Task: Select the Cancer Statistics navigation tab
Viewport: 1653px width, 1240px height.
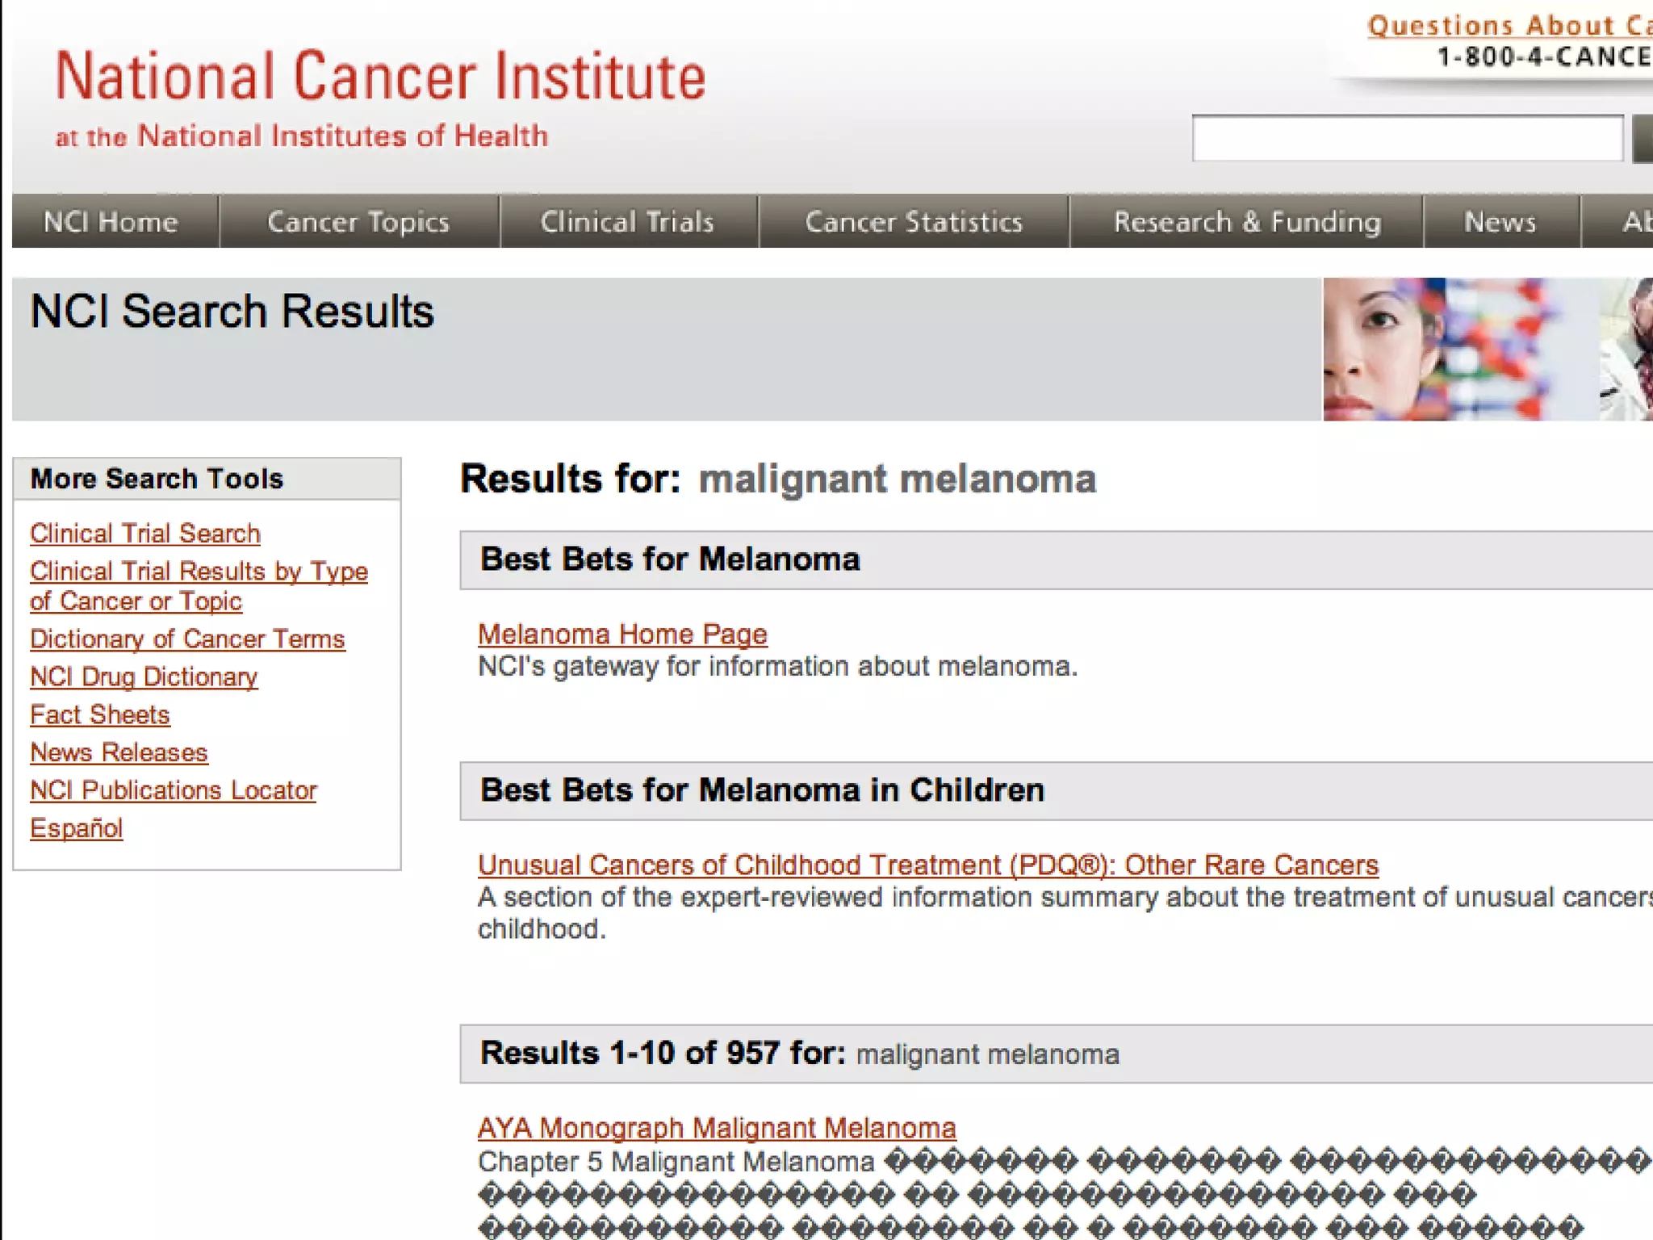Action: coord(914,221)
